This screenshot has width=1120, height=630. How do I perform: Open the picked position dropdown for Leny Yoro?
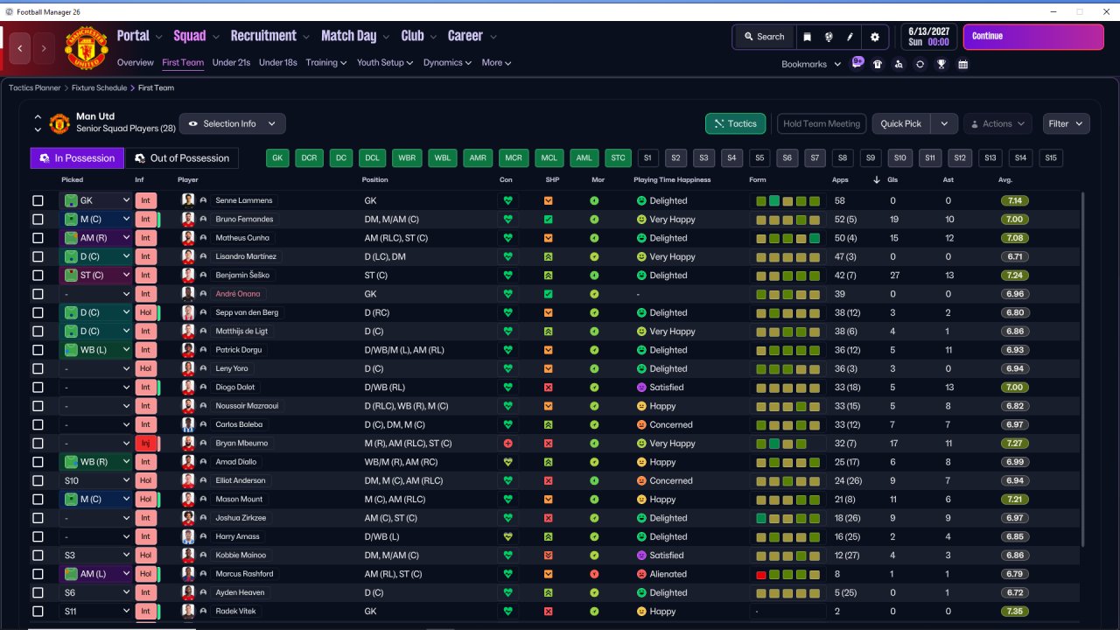point(96,369)
